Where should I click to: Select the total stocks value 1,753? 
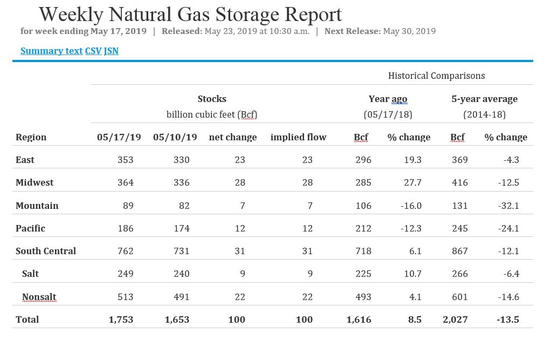121,319
